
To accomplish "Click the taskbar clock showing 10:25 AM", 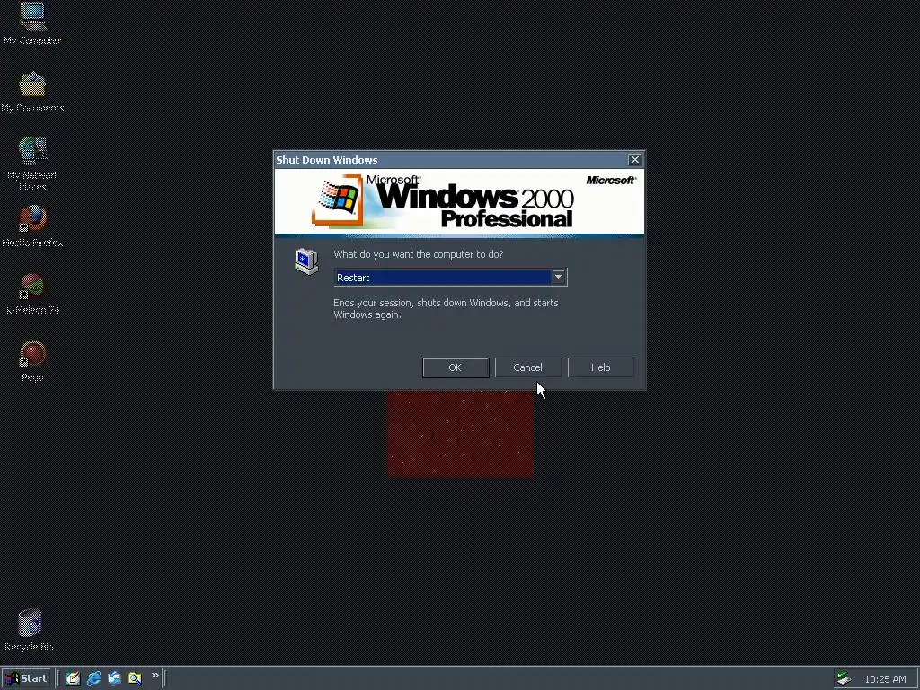I will (x=885, y=679).
